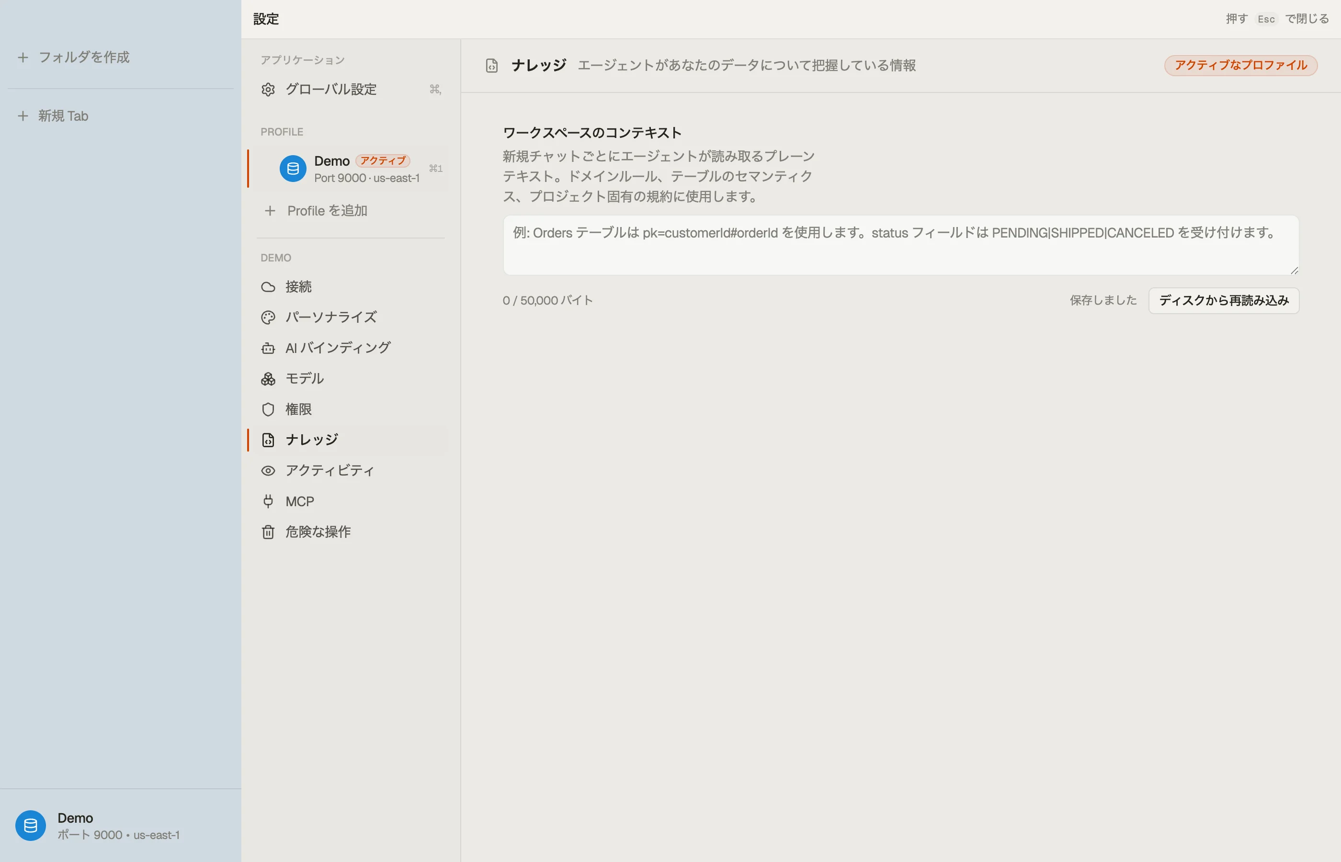The width and height of the screenshot is (1341, 862).
Task: Click the Esc key hint to close
Action: pos(1266,19)
